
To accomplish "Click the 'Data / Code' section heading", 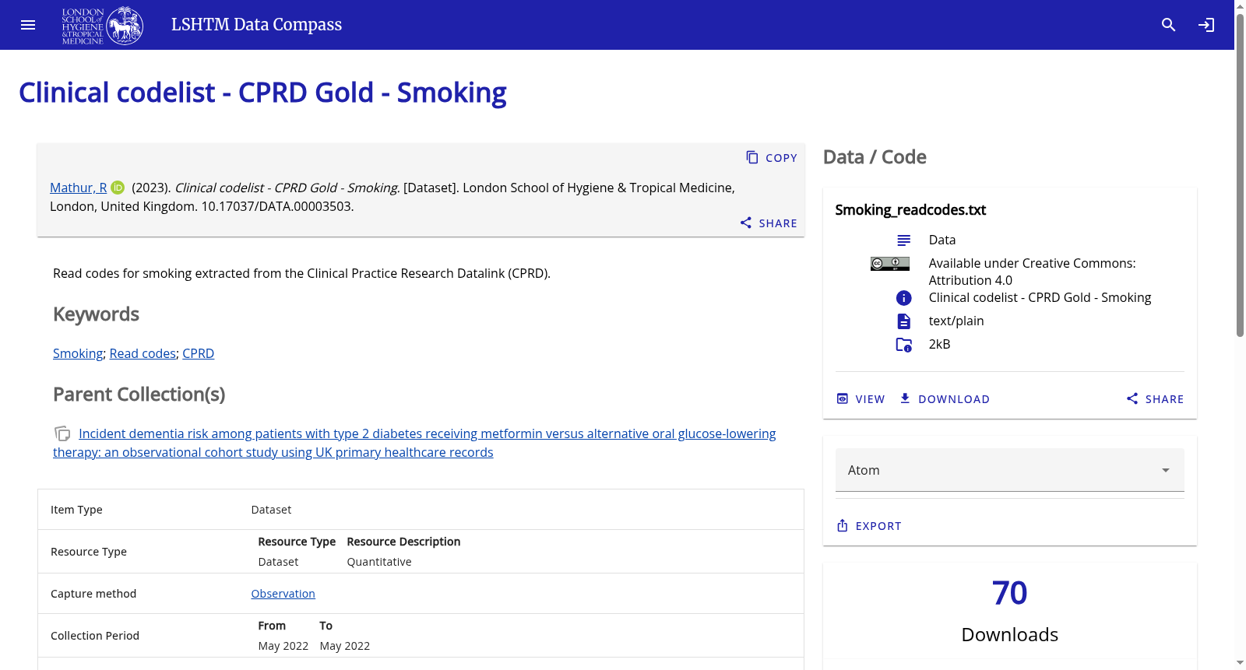I will pos(875,157).
